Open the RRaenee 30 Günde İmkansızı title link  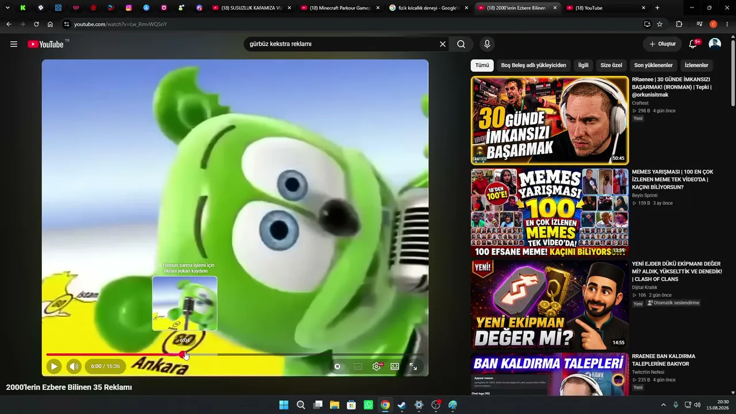[x=672, y=87]
